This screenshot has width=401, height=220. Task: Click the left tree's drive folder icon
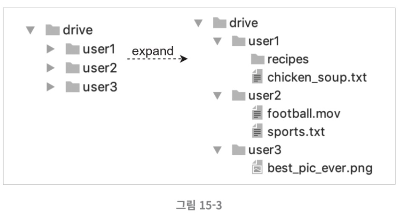pos(52,30)
